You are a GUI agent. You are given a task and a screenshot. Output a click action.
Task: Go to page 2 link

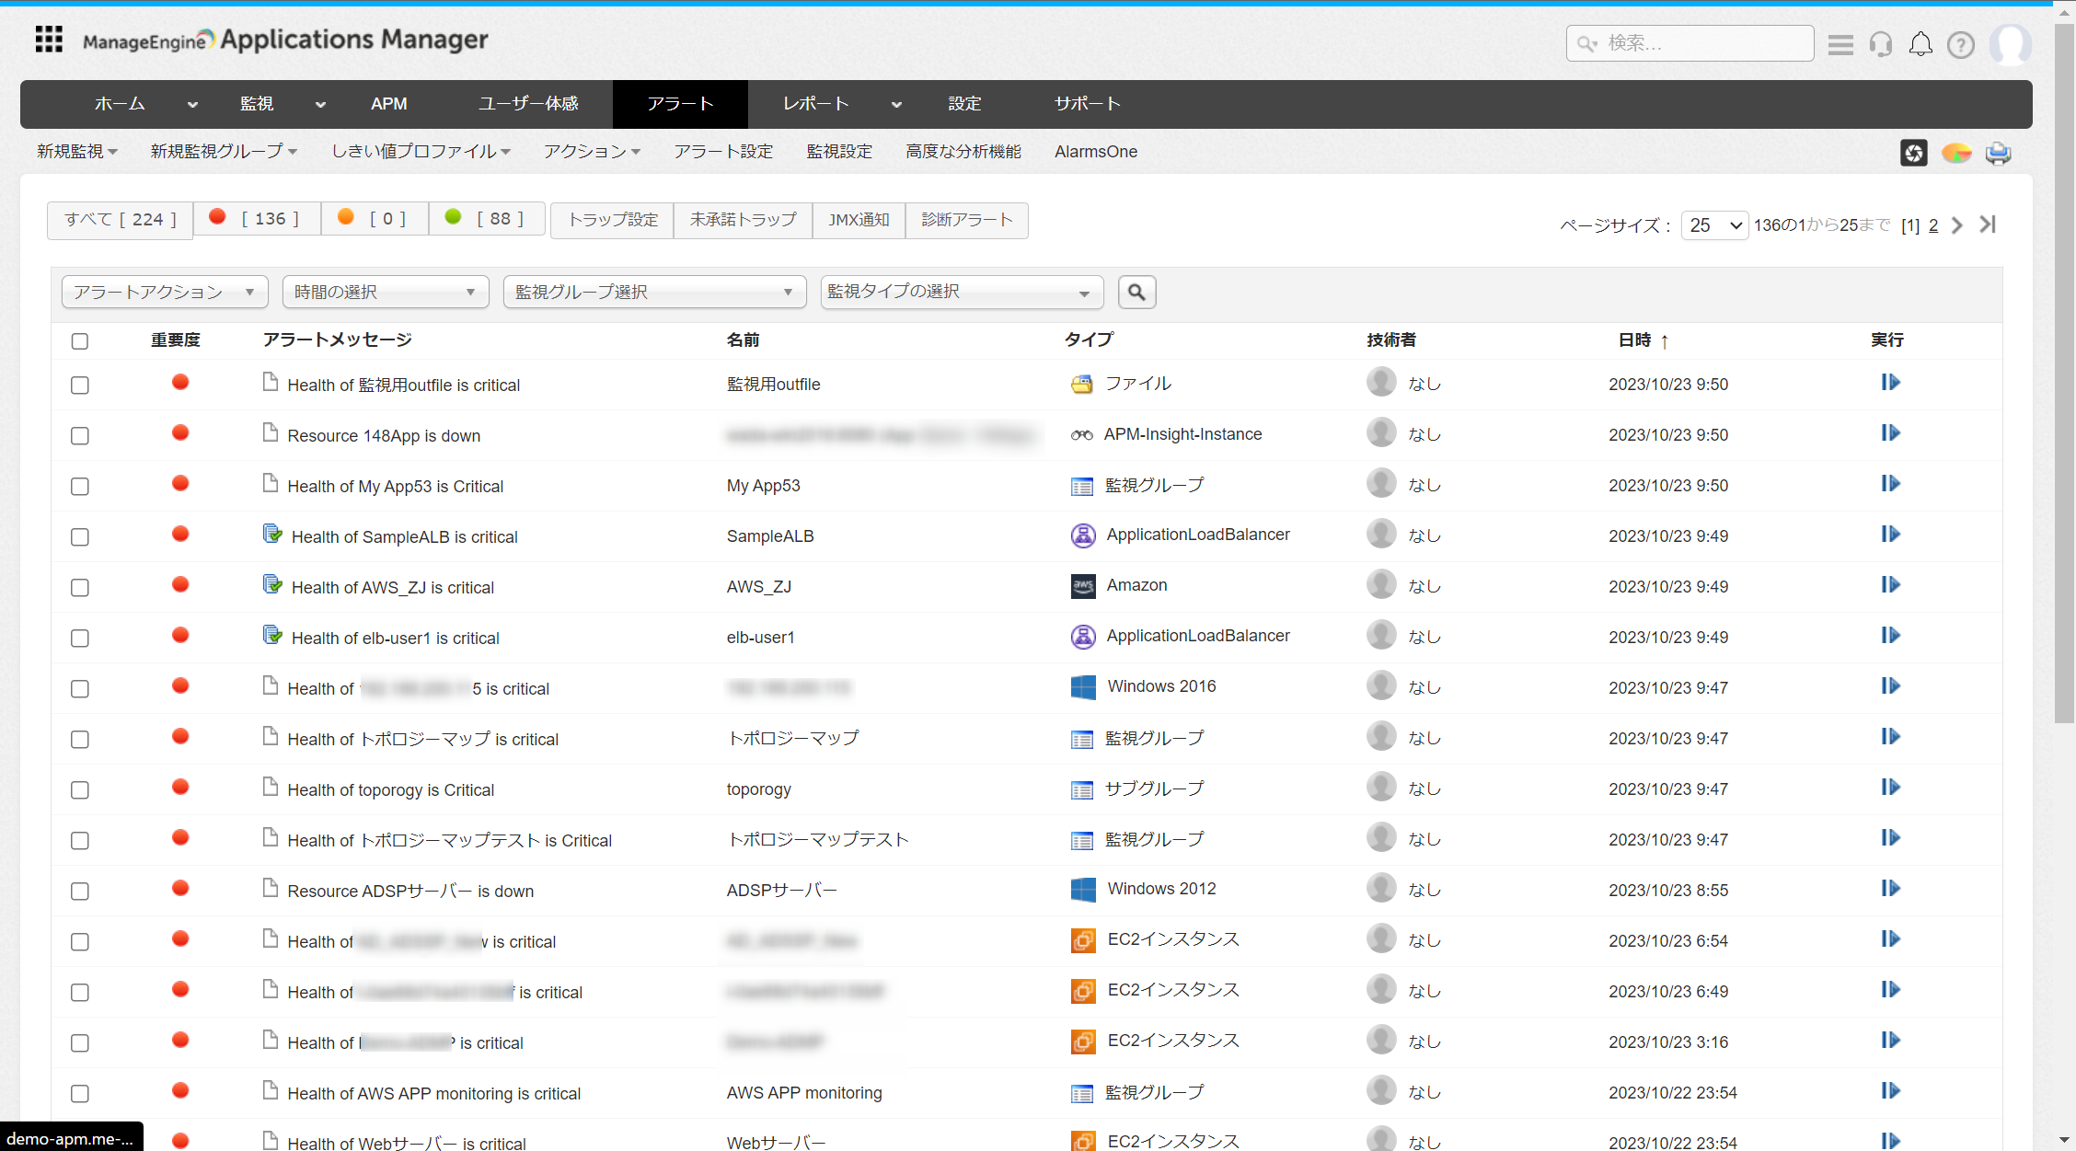(x=1933, y=225)
